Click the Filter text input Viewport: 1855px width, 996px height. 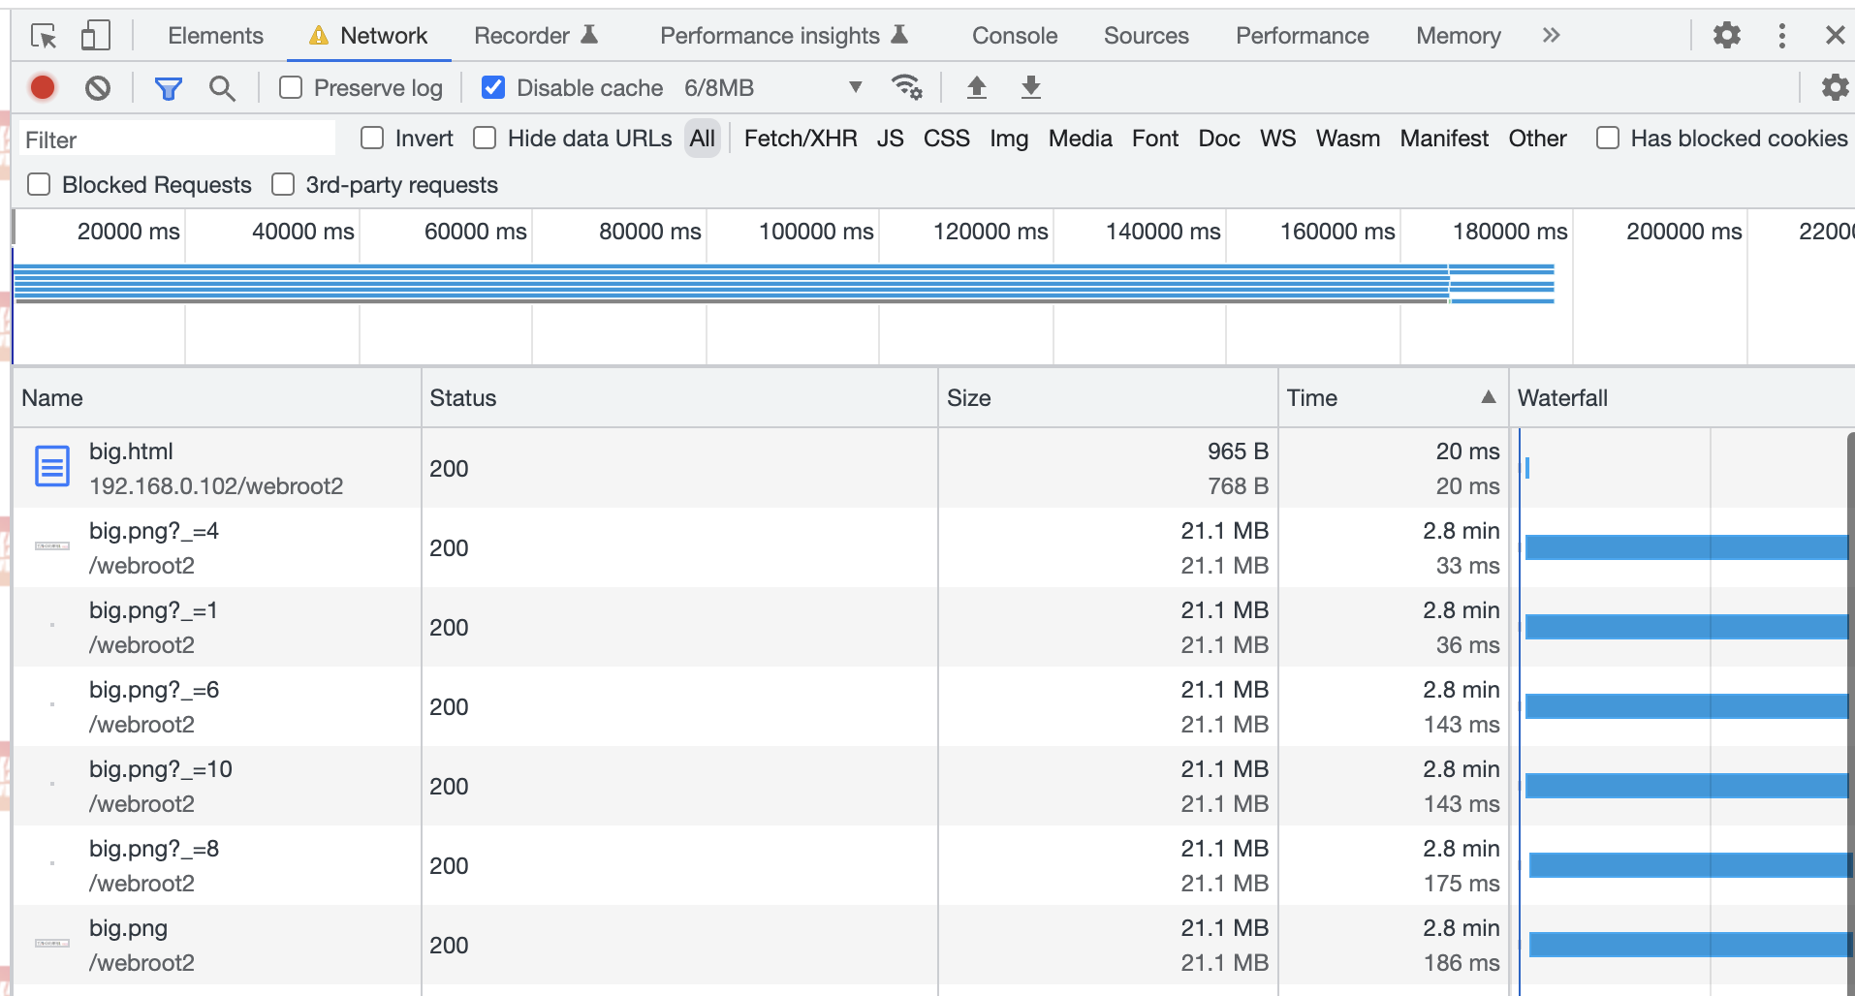click(176, 139)
